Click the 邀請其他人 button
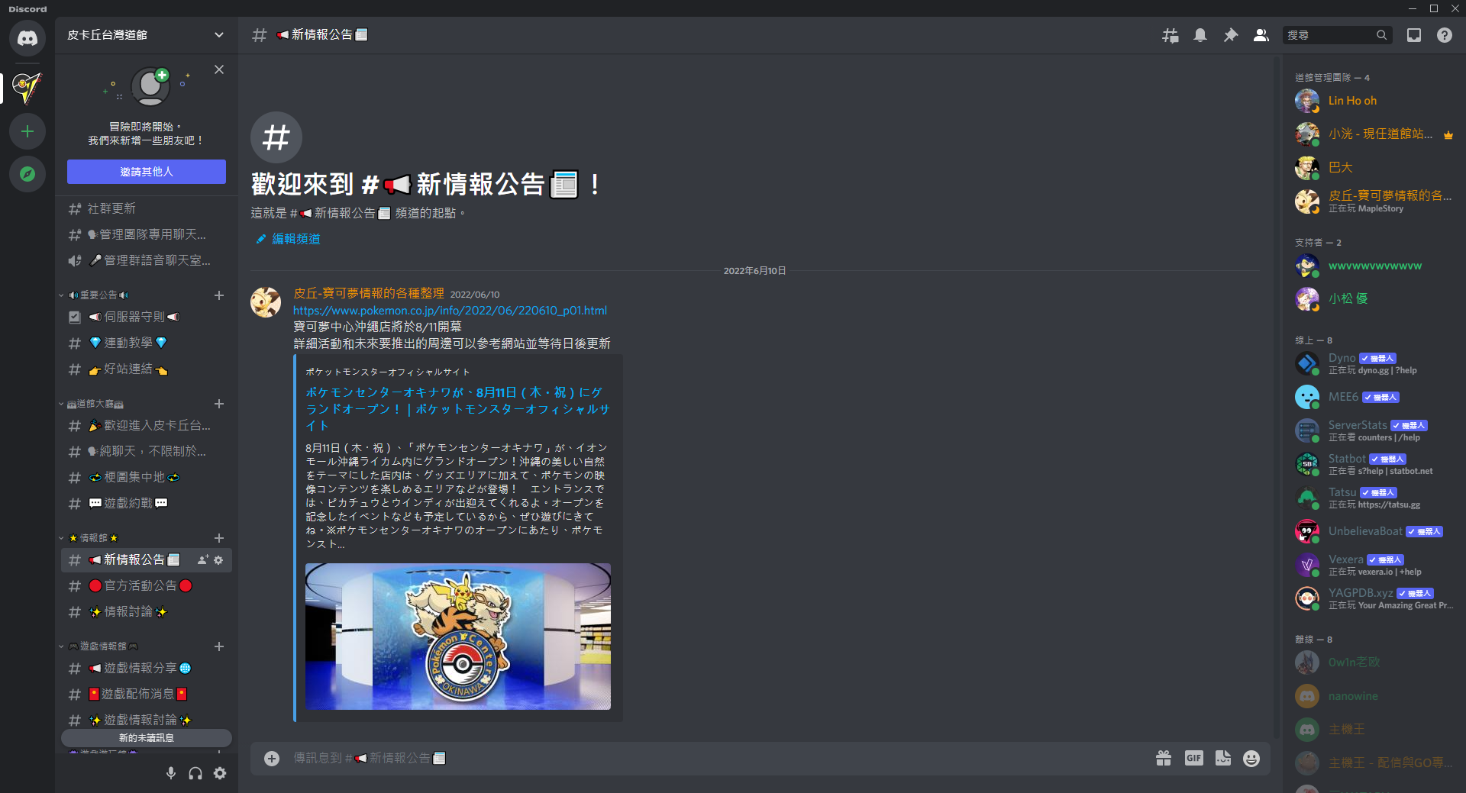The height and width of the screenshot is (793, 1466). click(146, 172)
